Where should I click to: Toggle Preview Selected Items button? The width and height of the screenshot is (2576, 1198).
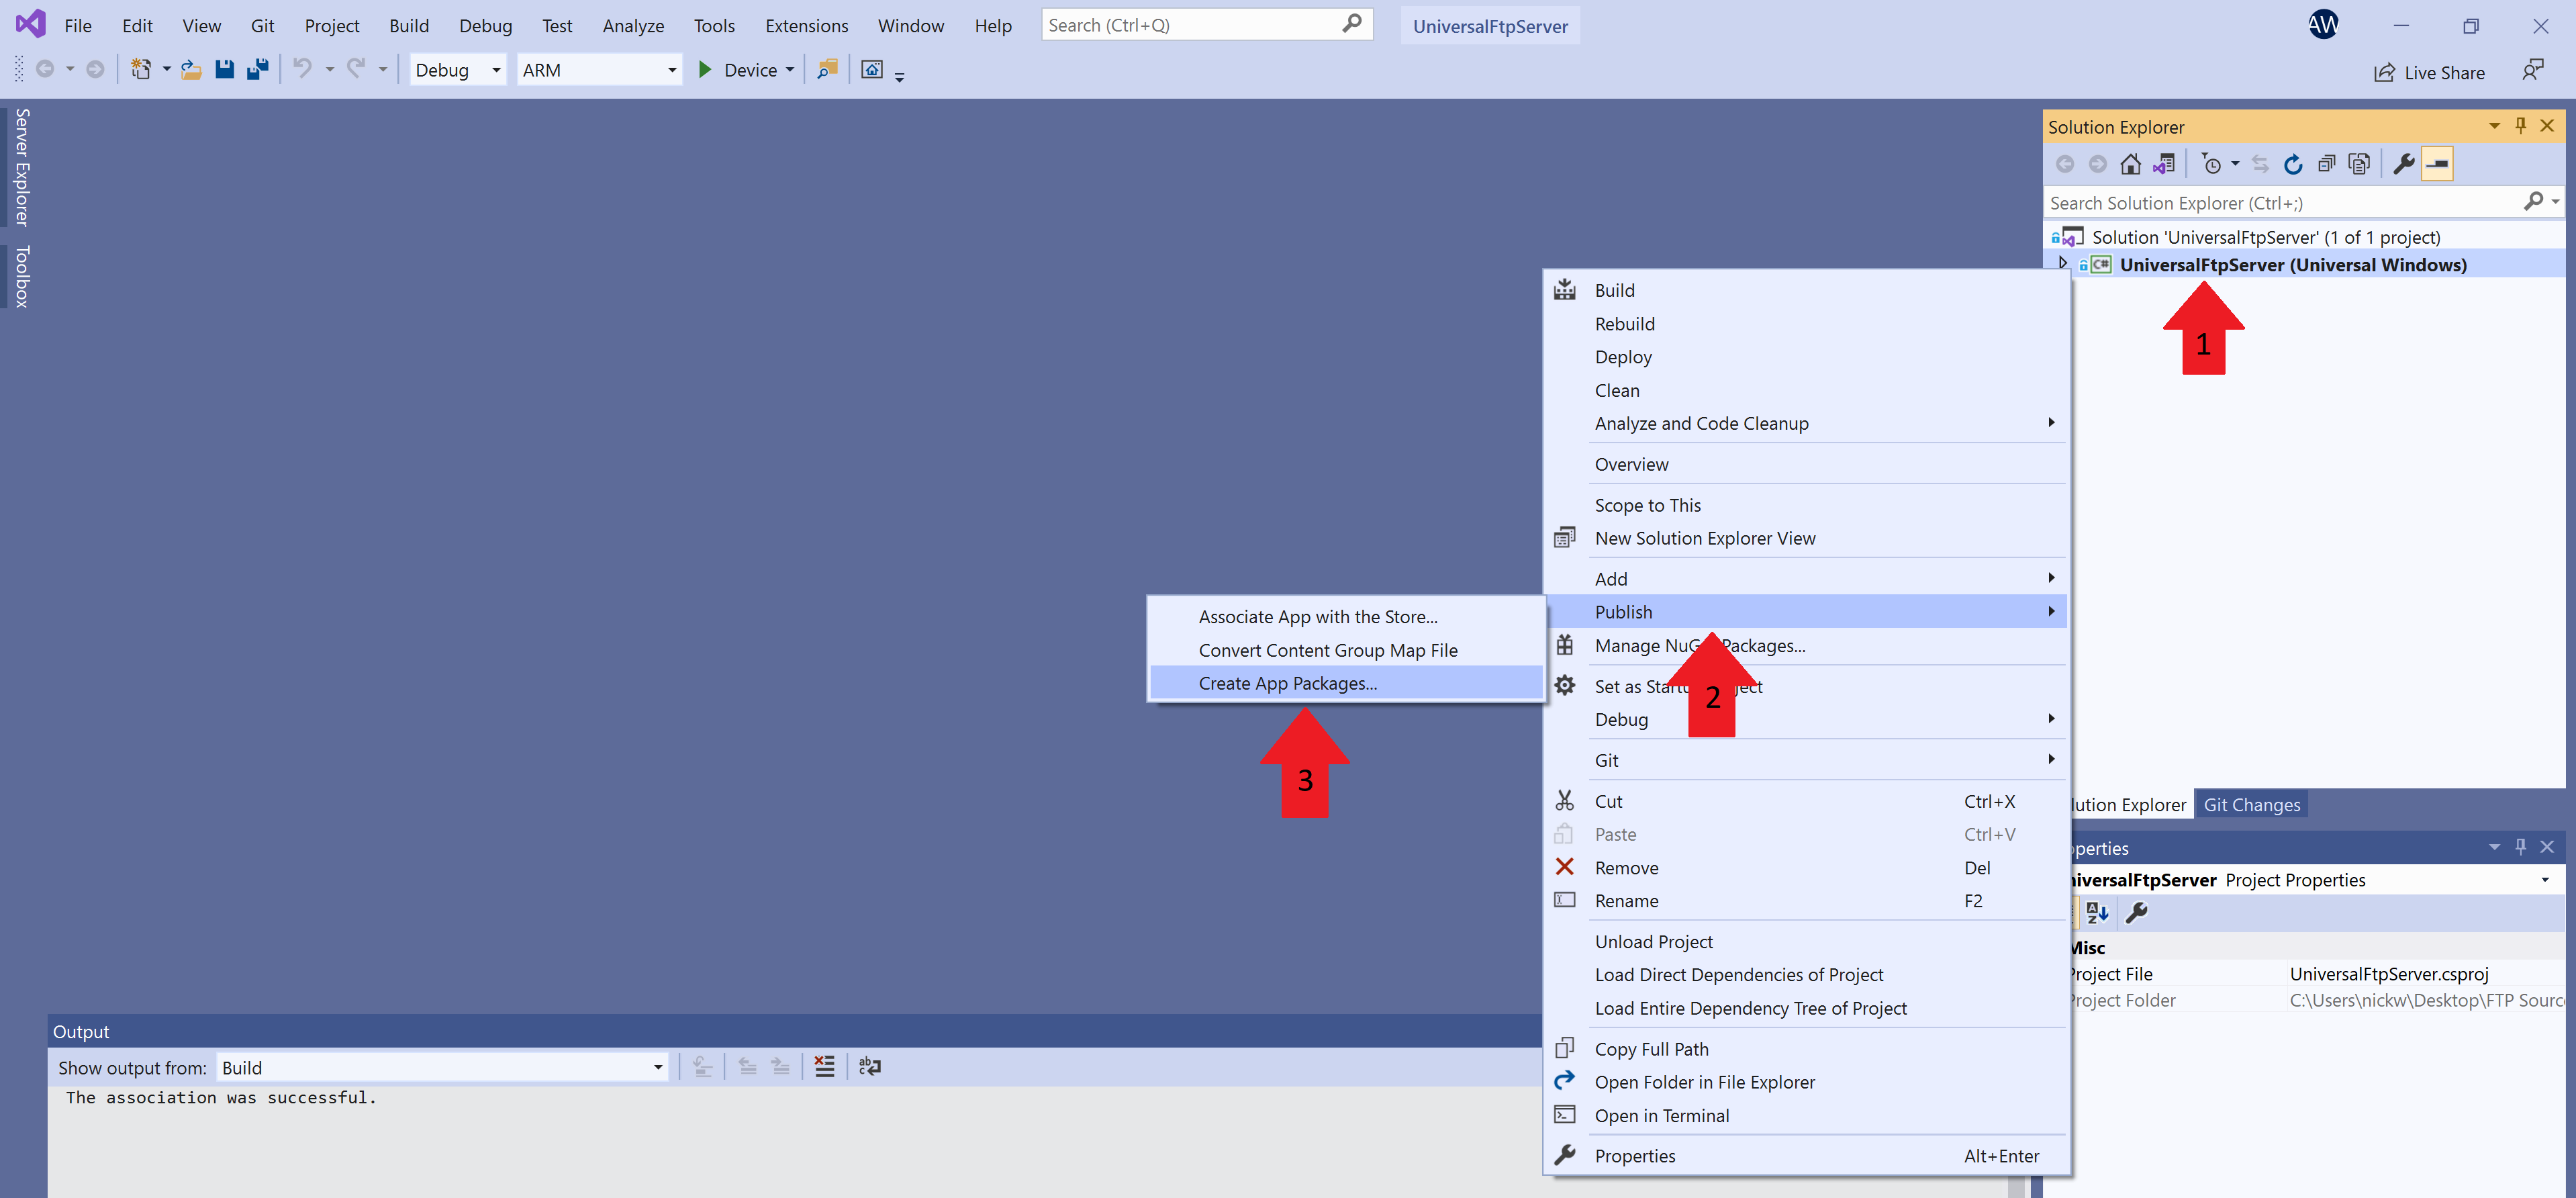[2437, 165]
